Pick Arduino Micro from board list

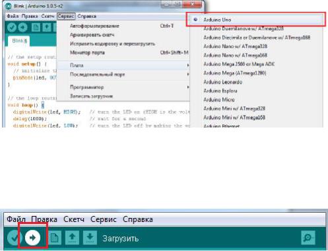point(257,100)
